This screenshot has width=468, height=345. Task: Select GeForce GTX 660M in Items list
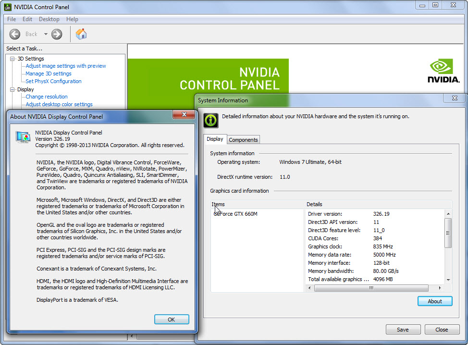tap(235, 214)
